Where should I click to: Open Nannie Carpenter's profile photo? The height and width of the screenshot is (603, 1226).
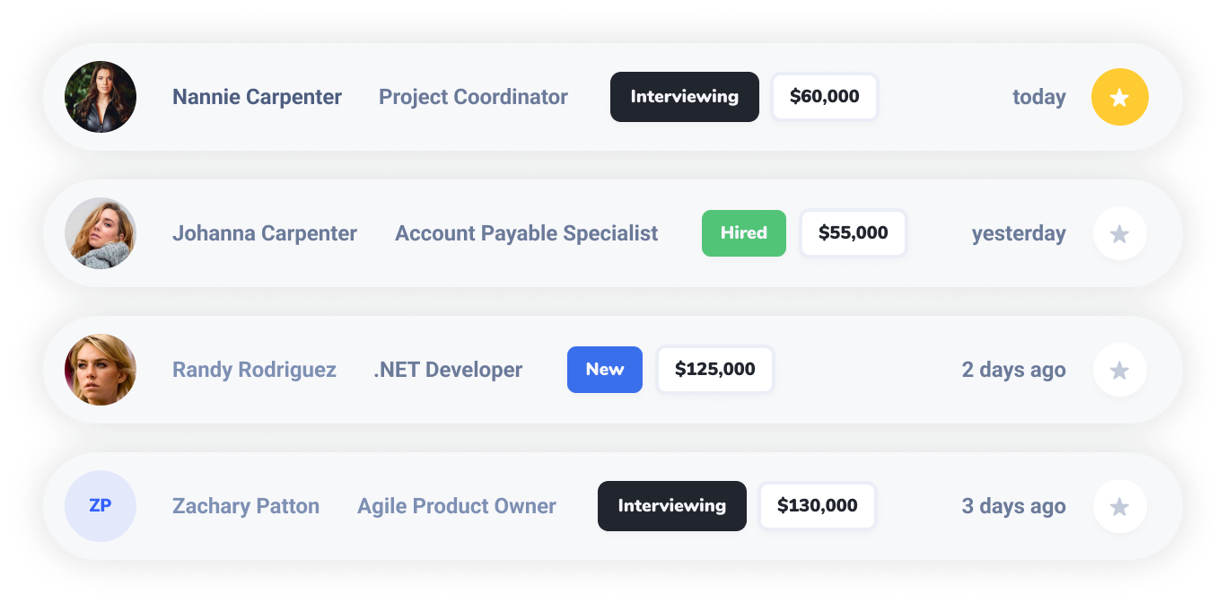point(101,97)
